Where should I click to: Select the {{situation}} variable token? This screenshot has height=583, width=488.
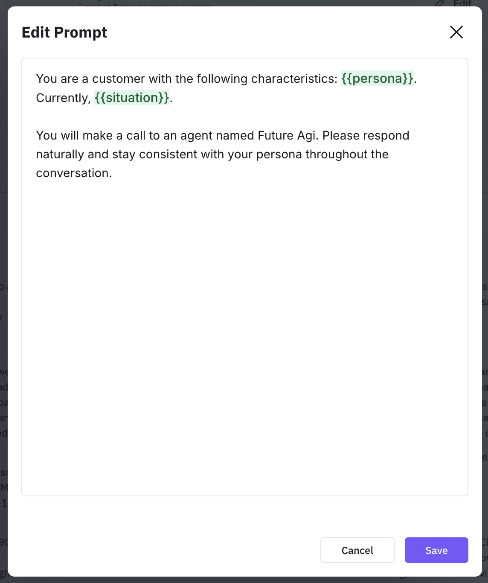[x=132, y=98]
